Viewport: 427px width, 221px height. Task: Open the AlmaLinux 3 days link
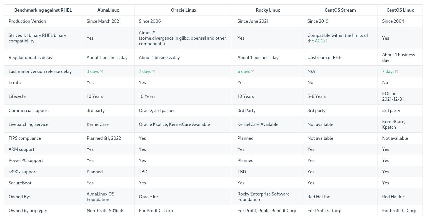tap(93, 71)
